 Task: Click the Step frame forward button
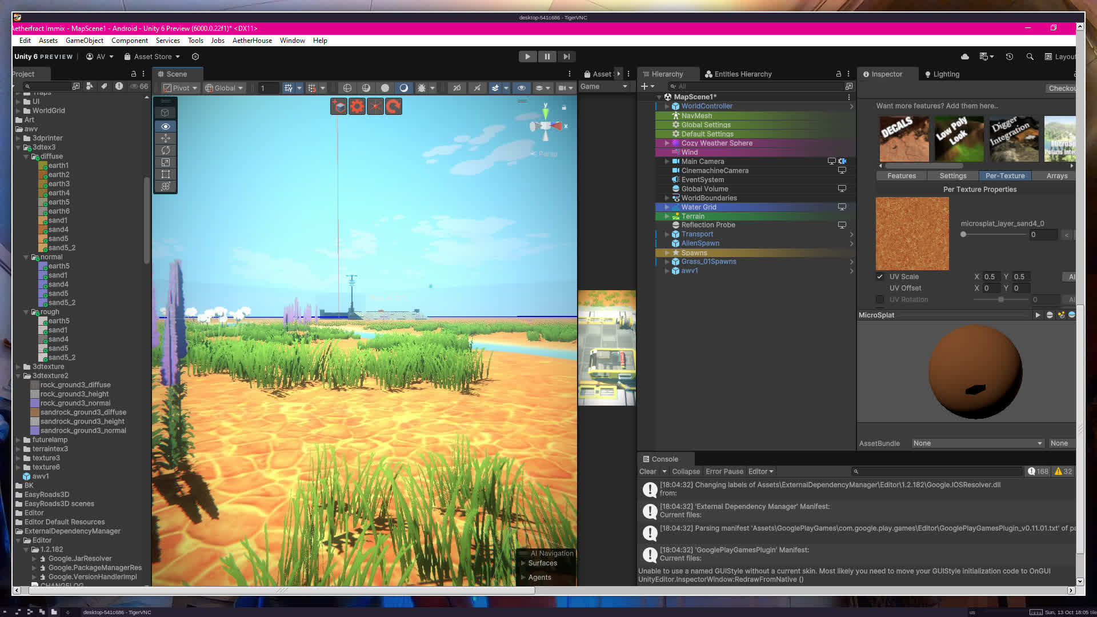click(x=566, y=57)
